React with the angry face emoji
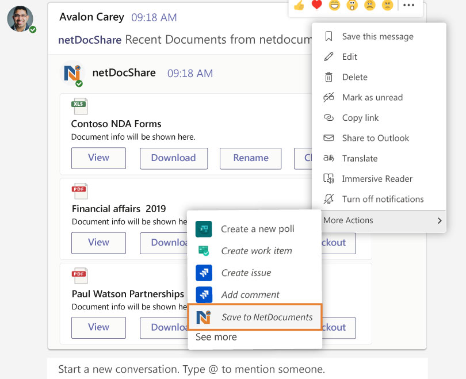This screenshot has height=379, width=466. (x=388, y=5)
